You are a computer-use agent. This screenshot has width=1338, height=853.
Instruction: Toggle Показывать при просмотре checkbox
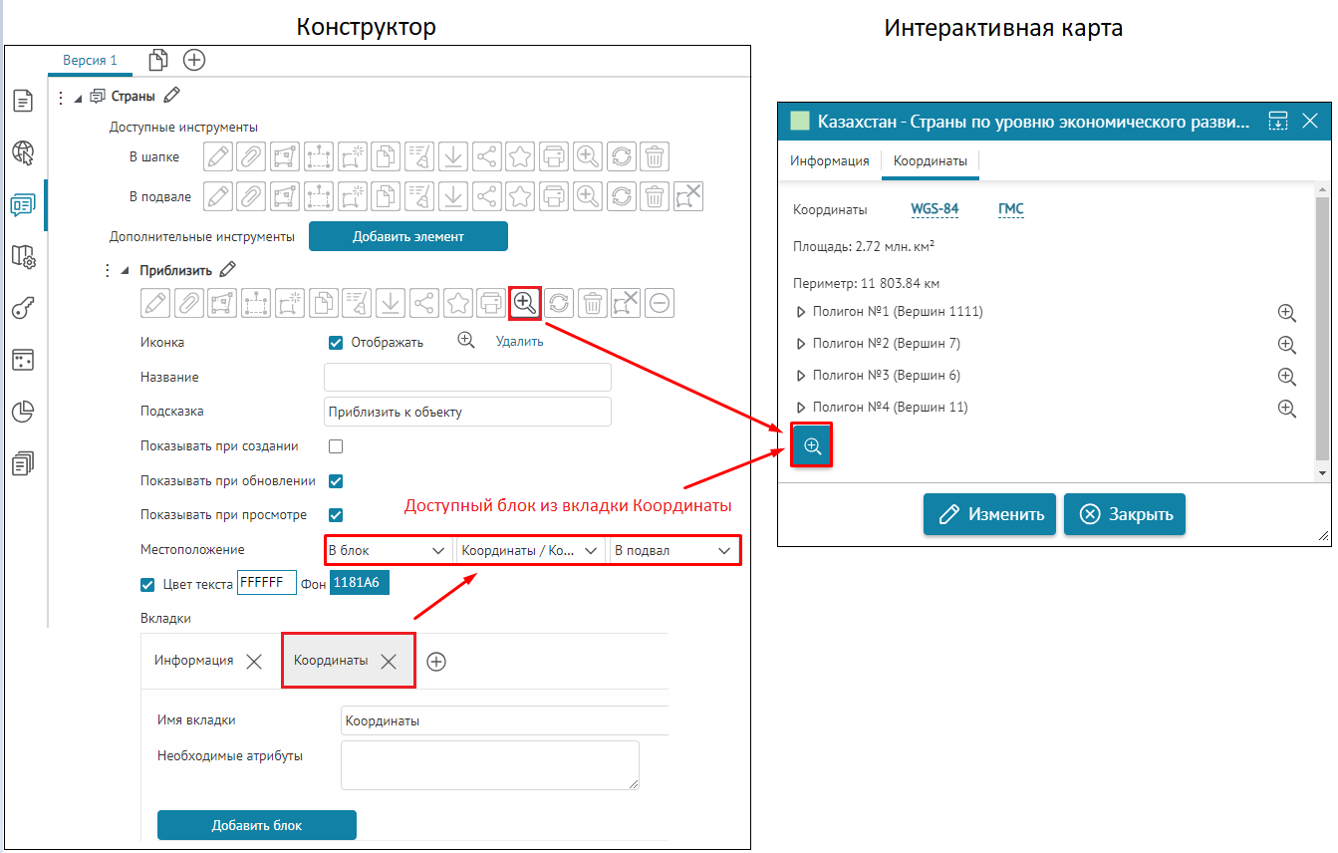[x=336, y=515]
